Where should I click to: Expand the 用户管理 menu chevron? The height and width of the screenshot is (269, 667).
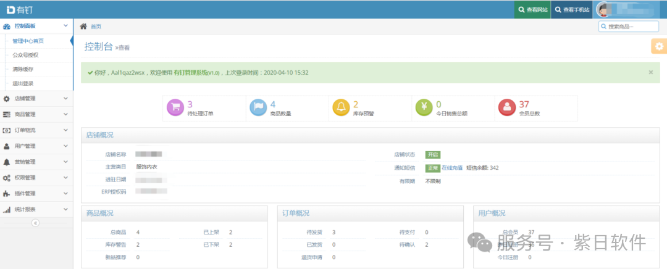point(65,146)
